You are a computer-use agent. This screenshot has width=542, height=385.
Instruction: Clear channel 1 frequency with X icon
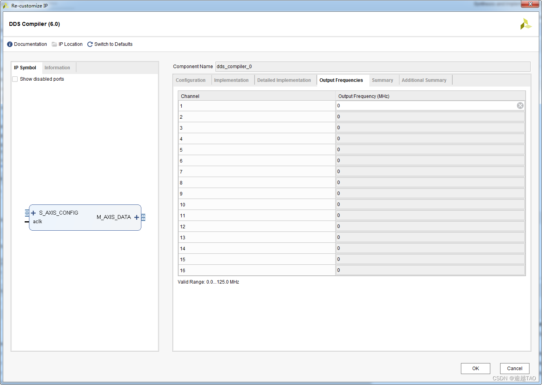520,106
